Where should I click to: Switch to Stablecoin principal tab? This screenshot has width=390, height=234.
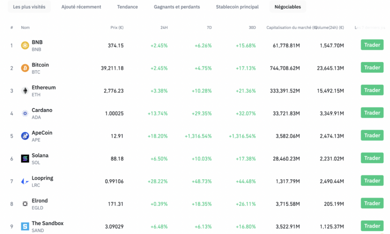237,6
